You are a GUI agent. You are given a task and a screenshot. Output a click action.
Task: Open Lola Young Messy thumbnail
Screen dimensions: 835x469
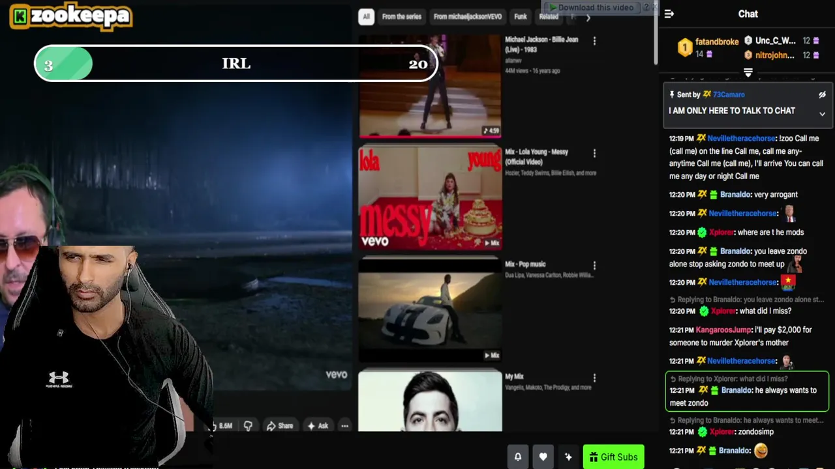(430, 197)
